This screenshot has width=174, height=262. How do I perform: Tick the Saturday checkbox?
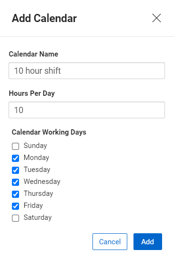(15, 218)
